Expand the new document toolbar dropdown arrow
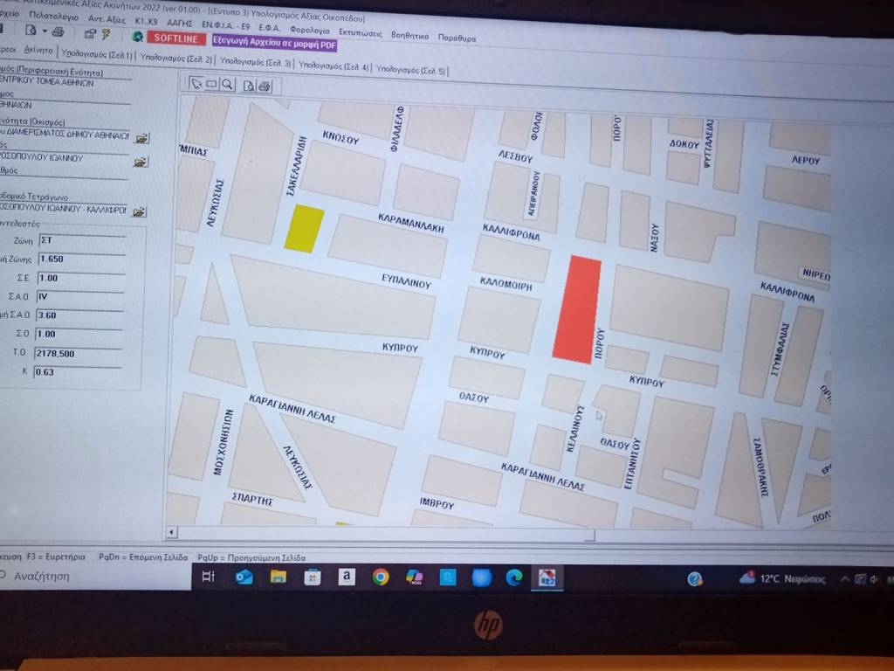This screenshot has width=894, height=671. click(45, 32)
